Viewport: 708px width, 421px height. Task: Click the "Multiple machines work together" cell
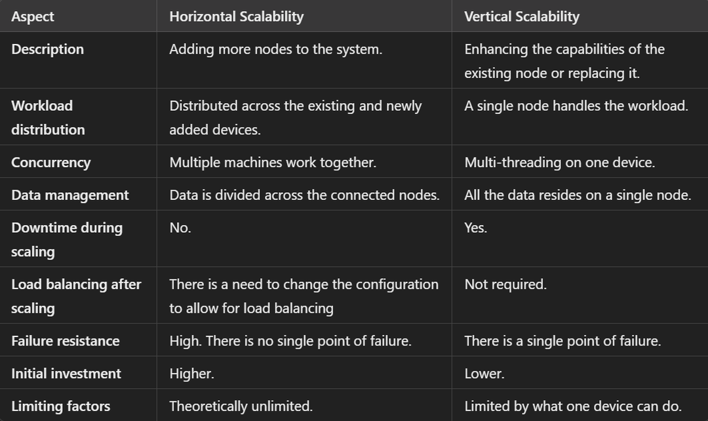pos(273,163)
